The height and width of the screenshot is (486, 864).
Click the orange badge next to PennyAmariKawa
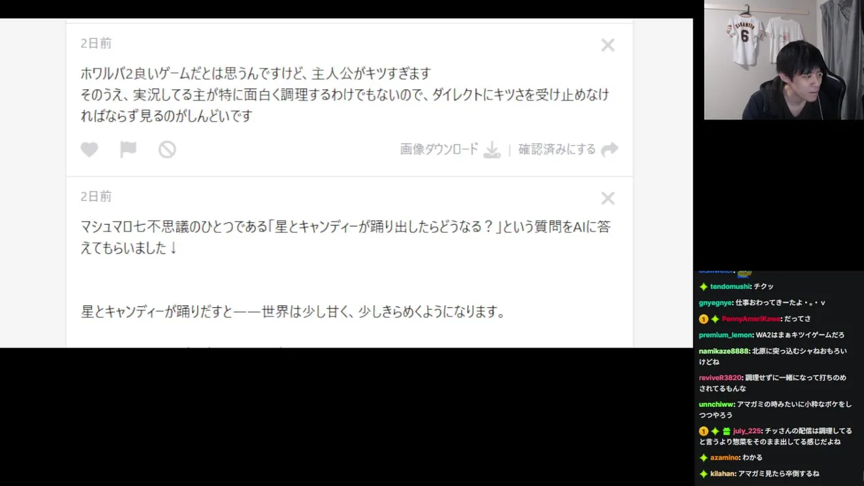click(x=703, y=319)
